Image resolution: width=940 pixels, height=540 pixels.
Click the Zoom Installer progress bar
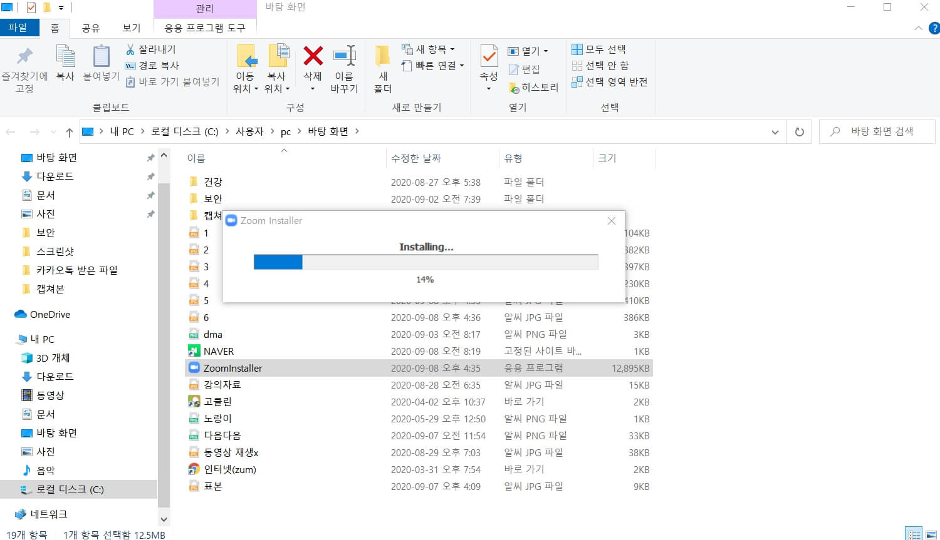(426, 262)
